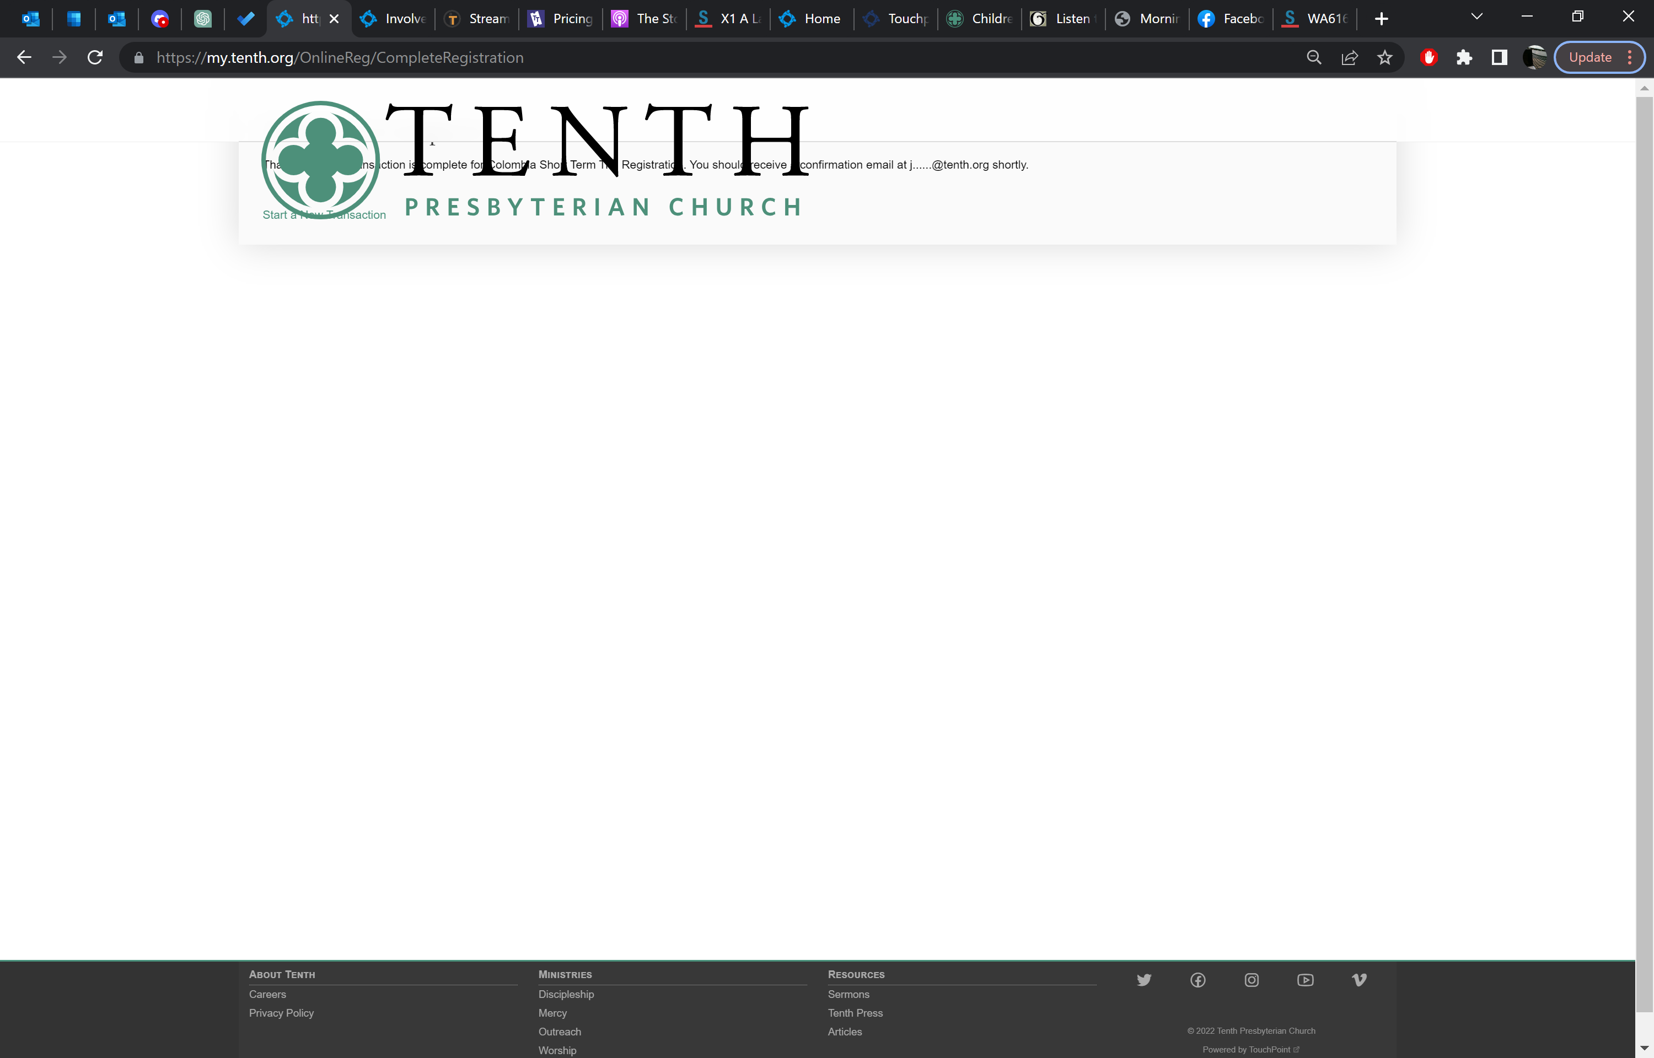The image size is (1654, 1058).
Task: Click the Vimeo footer icon
Action: pyautogui.click(x=1358, y=980)
